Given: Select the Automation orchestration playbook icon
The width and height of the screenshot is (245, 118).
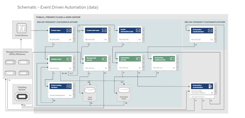Looking at the screenshot, I should pos(210,86).
